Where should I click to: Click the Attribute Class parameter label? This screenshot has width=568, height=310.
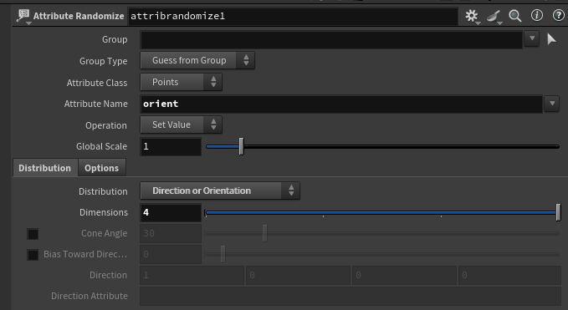pos(97,83)
